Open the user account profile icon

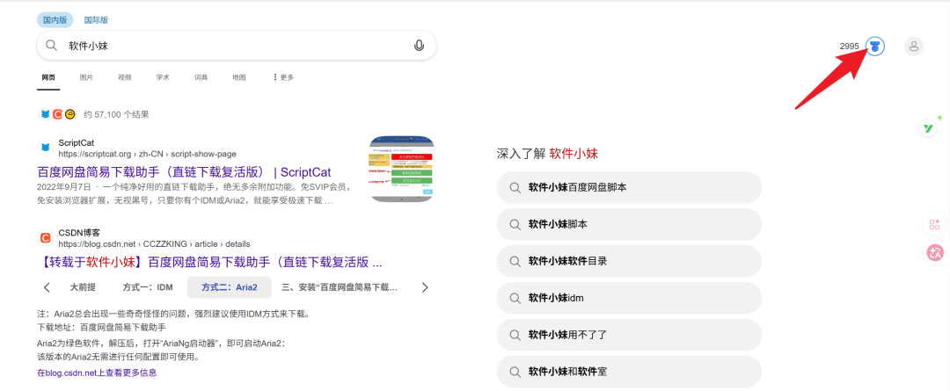click(x=914, y=47)
